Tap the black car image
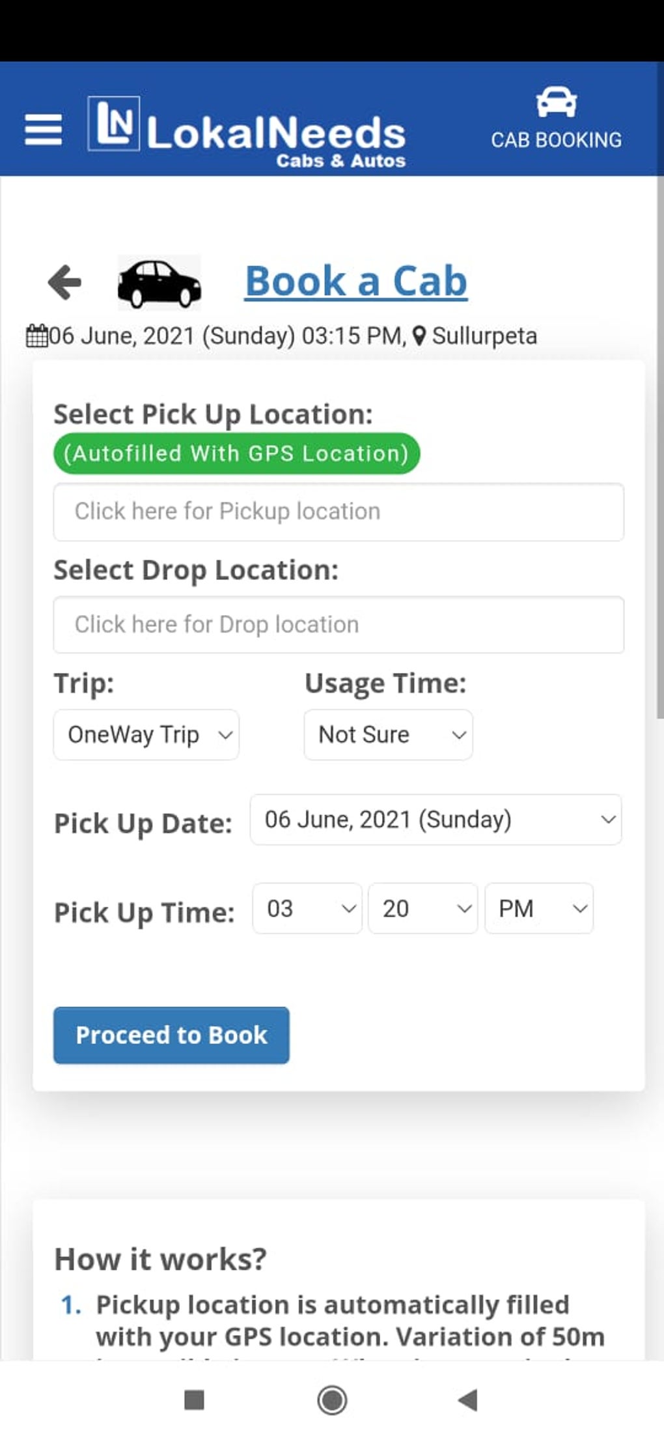Viewport: 664px width, 1440px height. coord(159,283)
